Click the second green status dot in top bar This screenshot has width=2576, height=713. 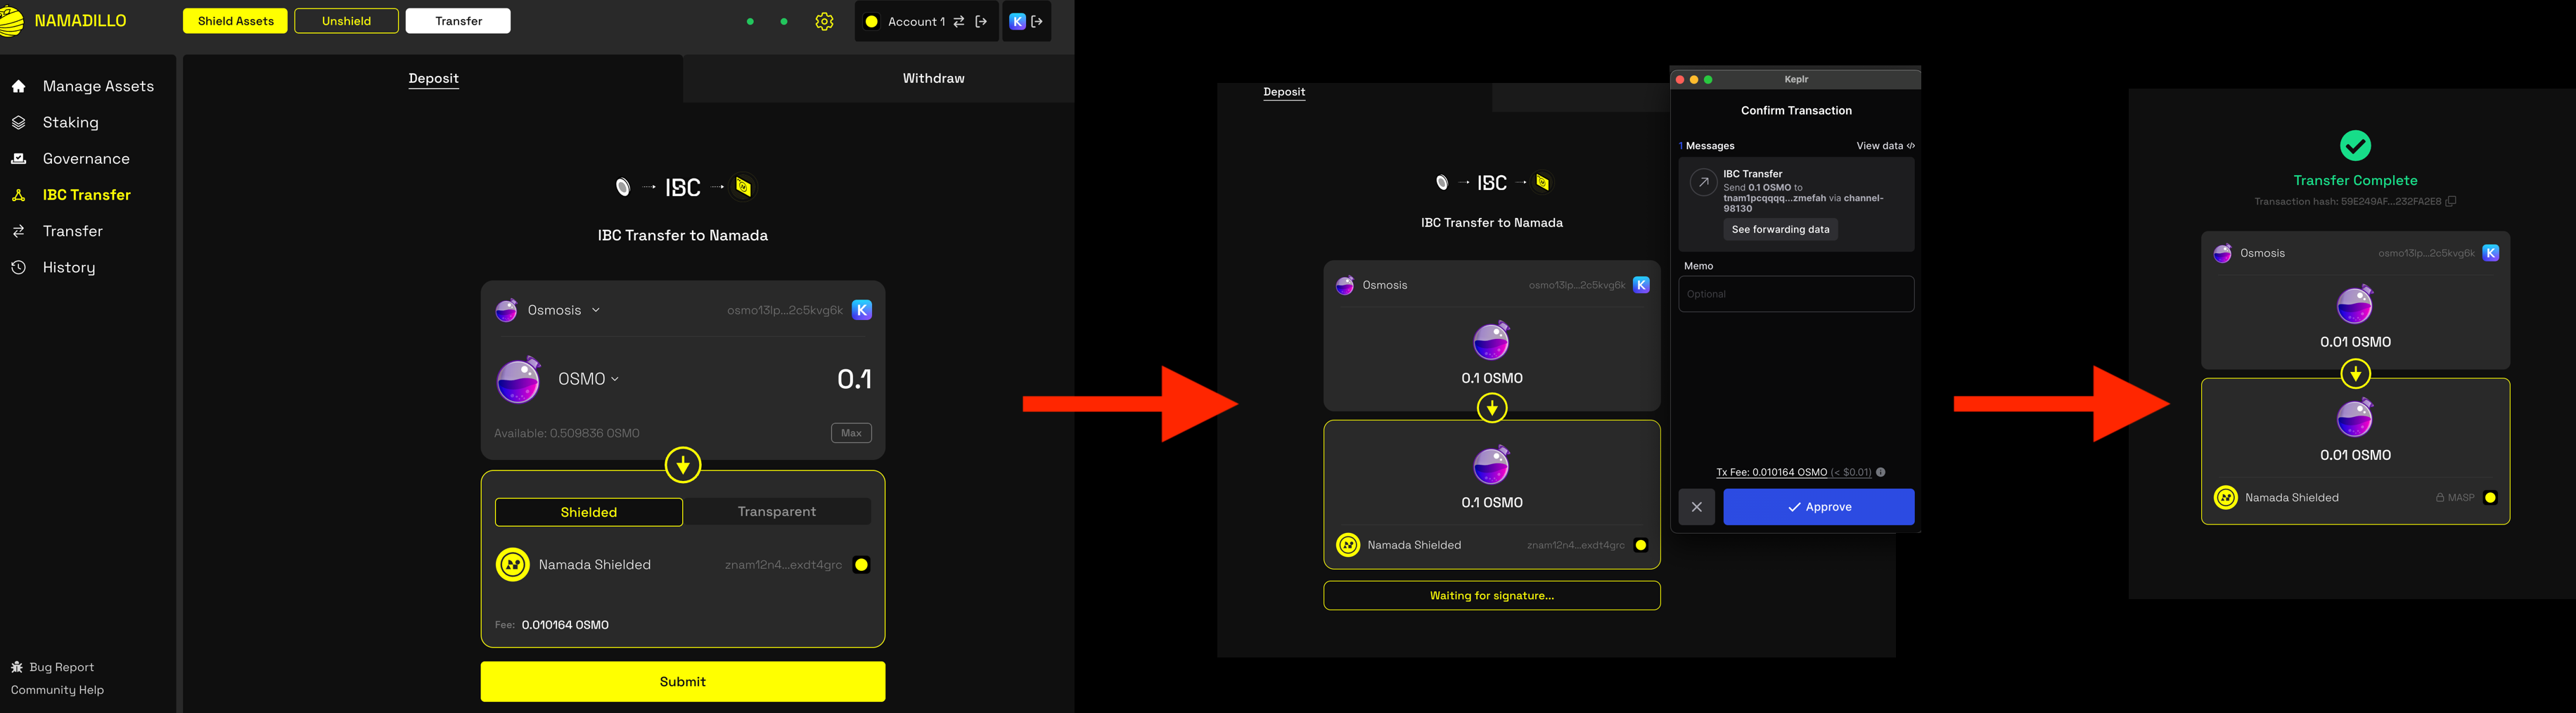click(x=784, y=21)
